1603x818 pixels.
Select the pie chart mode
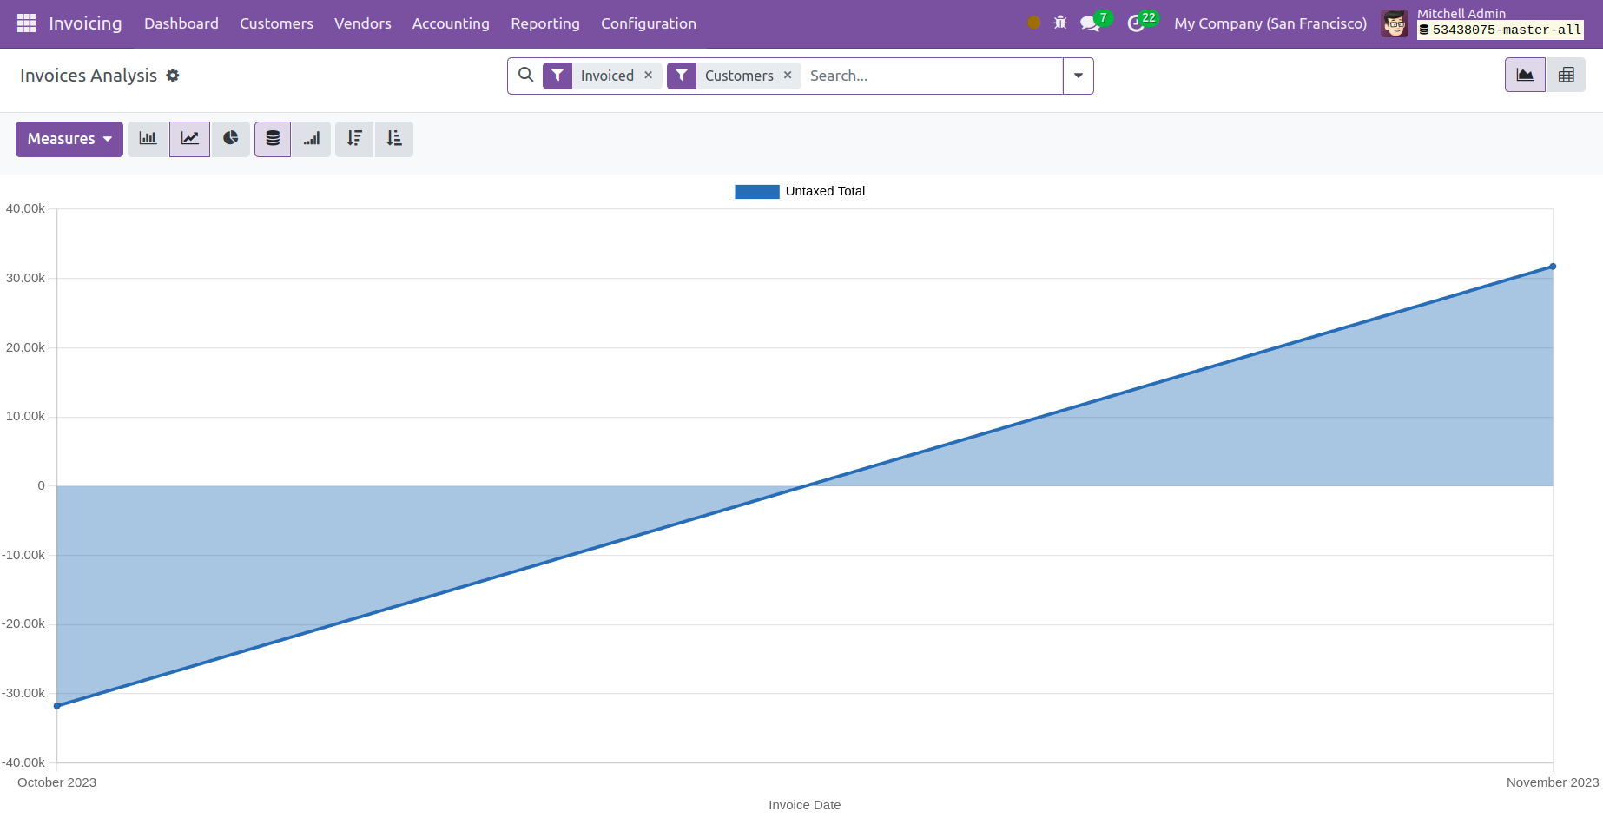(x=230, y=139)
